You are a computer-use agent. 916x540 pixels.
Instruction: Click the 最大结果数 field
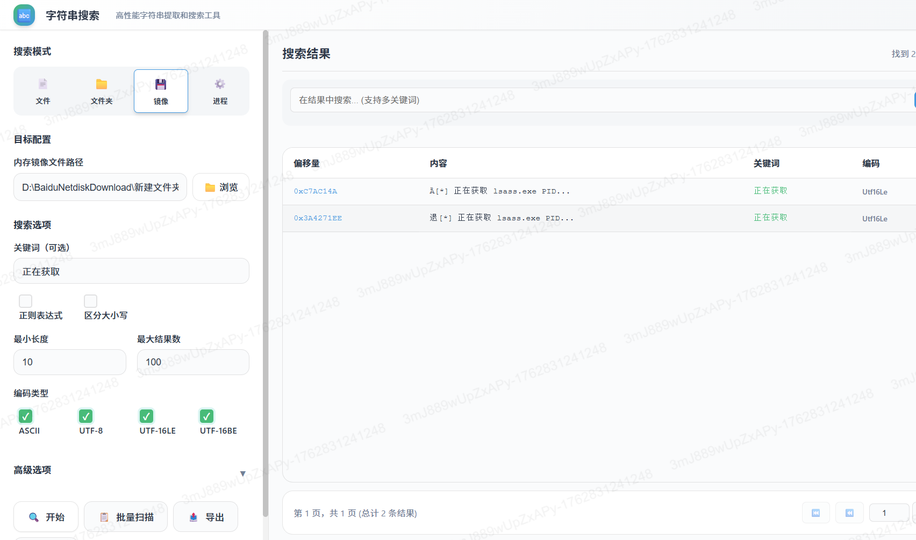pyautogui.click(x=193, y=362)
